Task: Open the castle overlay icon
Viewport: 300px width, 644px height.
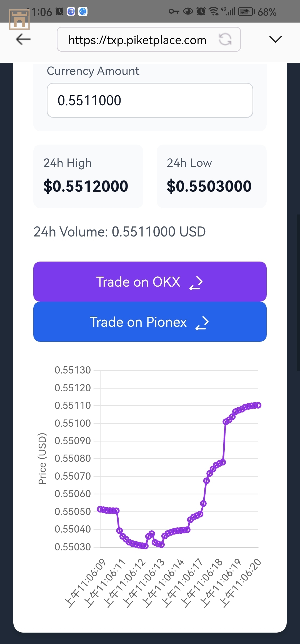Action: click(19, 19)
